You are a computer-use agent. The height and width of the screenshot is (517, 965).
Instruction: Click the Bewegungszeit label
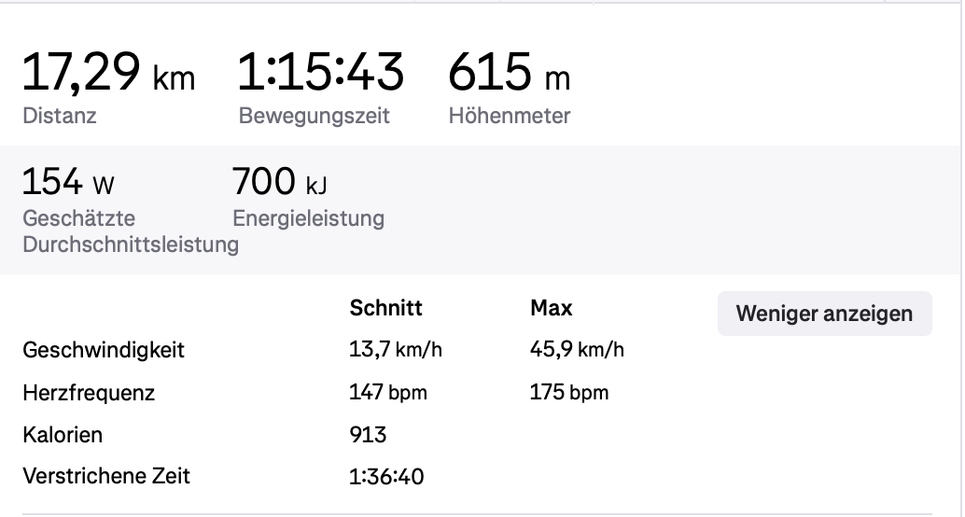click(x=315, y=117)
